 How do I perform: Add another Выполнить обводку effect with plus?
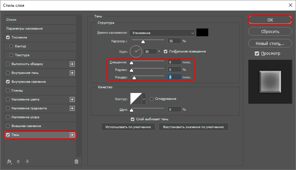(x=72, y=64)
